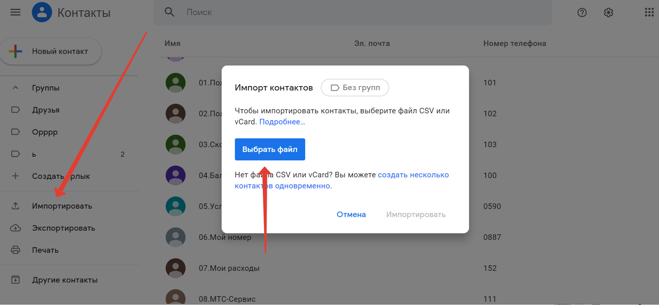Click the contact name 08.МТС-Сервис
This screenshot has width=659, height=305.
click(x=227, y=299)
